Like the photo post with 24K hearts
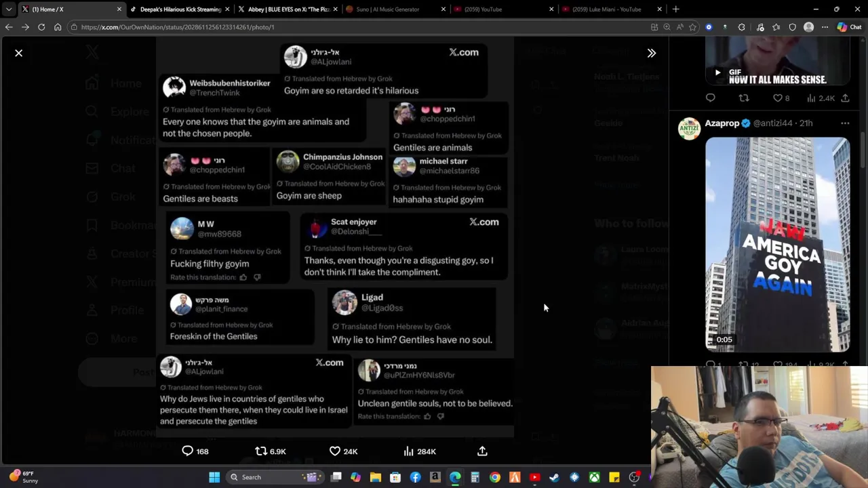 click(x=343, y=451)
